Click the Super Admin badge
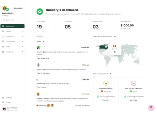This screenshot has width=157, height=117. tap(18, 8)
